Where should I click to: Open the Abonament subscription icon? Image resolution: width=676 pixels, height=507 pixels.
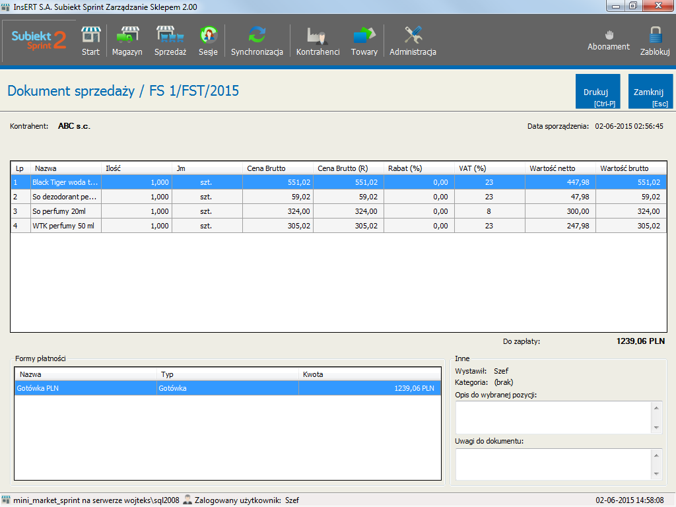tap(608, 40)
